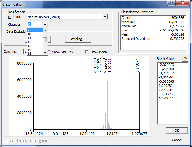Click the histogram axis label -4,281198

86,134
